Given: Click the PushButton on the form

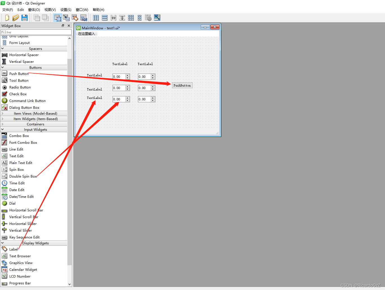Looking at the screenshot, I should coord(182,85).
